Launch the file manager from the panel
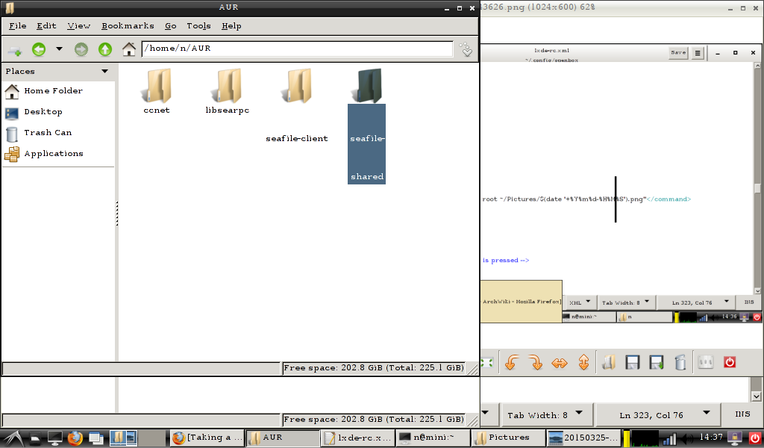Viewport: 764px width, 448px height. (35, 439)
